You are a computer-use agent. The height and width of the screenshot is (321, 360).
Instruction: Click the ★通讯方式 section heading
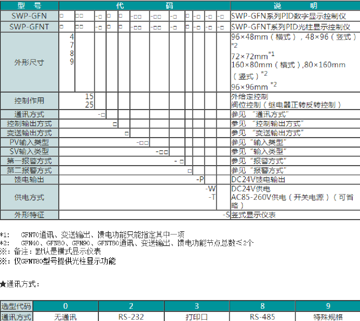click(x=20, y=284)
